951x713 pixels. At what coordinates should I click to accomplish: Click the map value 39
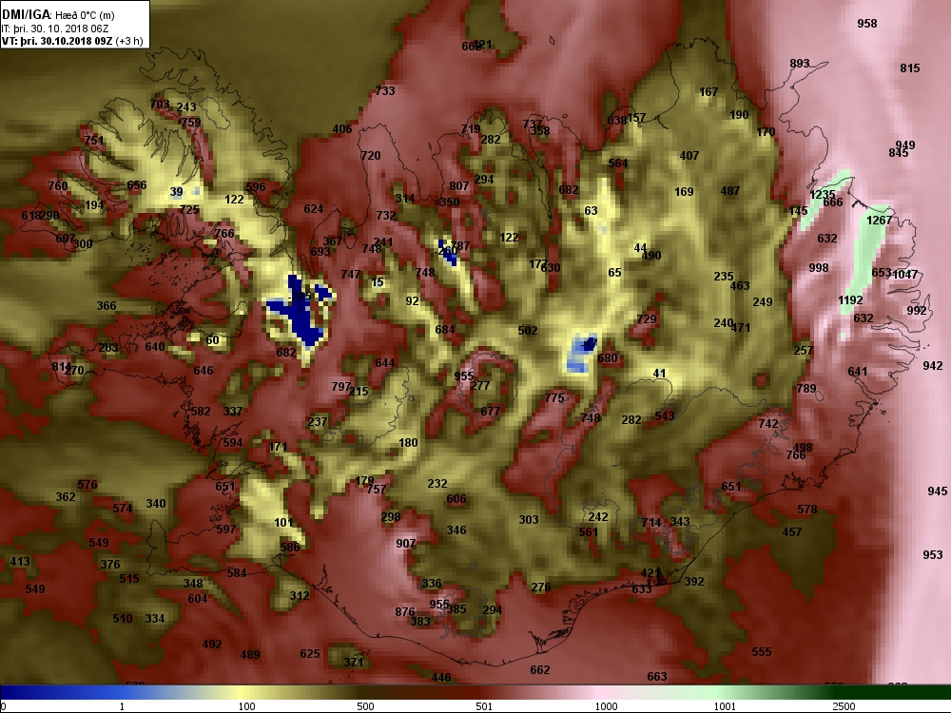tap(176, 192)
